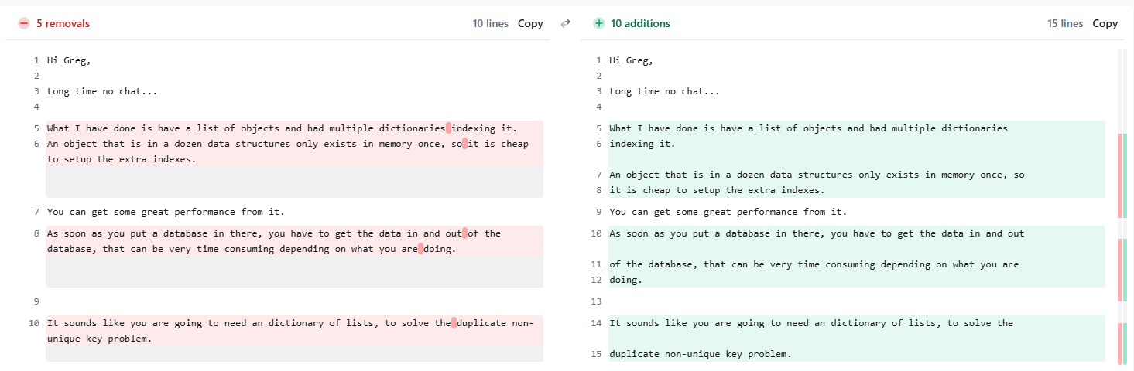Click '15 lines' count on right panel
Viewport: 1134px width, 371px height.
tap(1065, 24)
